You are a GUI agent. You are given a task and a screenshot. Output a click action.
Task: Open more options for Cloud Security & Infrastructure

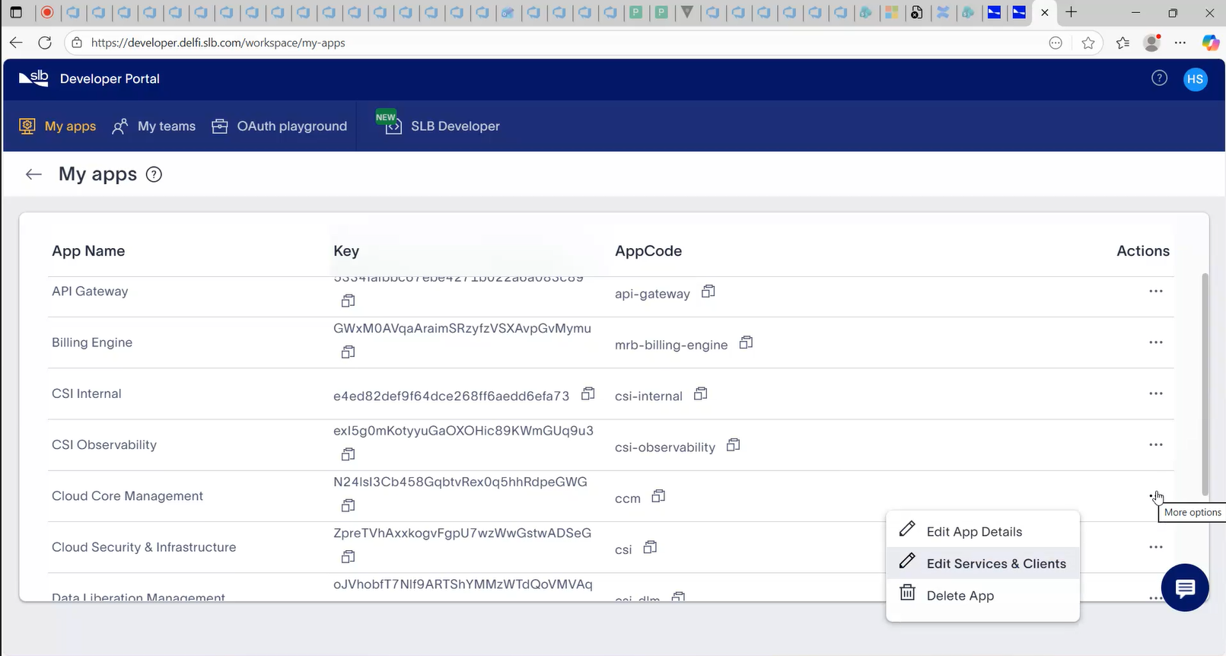click(x=1156, y=547)
